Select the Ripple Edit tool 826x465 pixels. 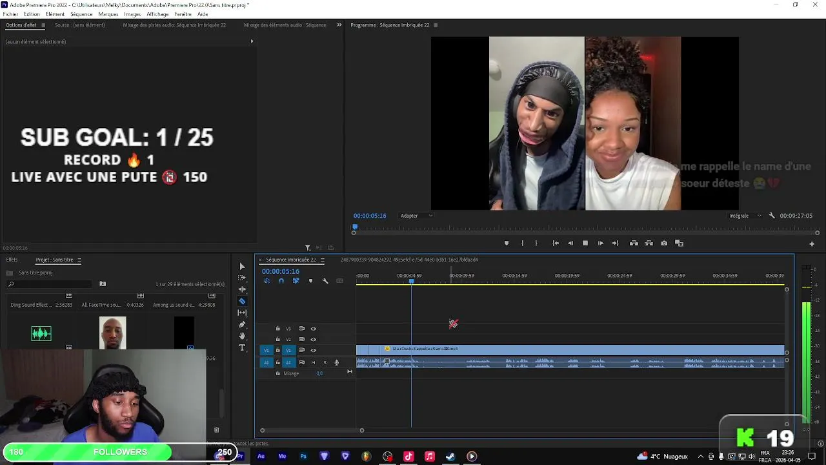tap(242, 289)
